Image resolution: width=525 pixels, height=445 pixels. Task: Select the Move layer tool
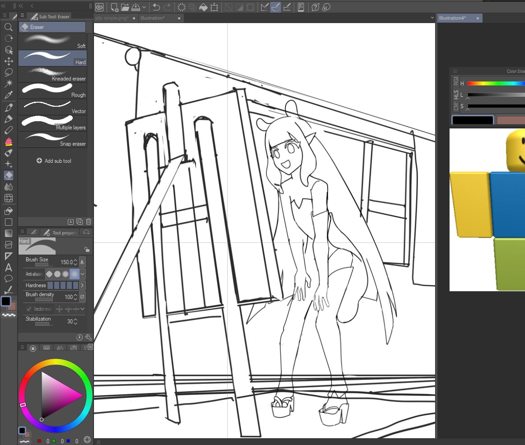click(x=9, y=62)
